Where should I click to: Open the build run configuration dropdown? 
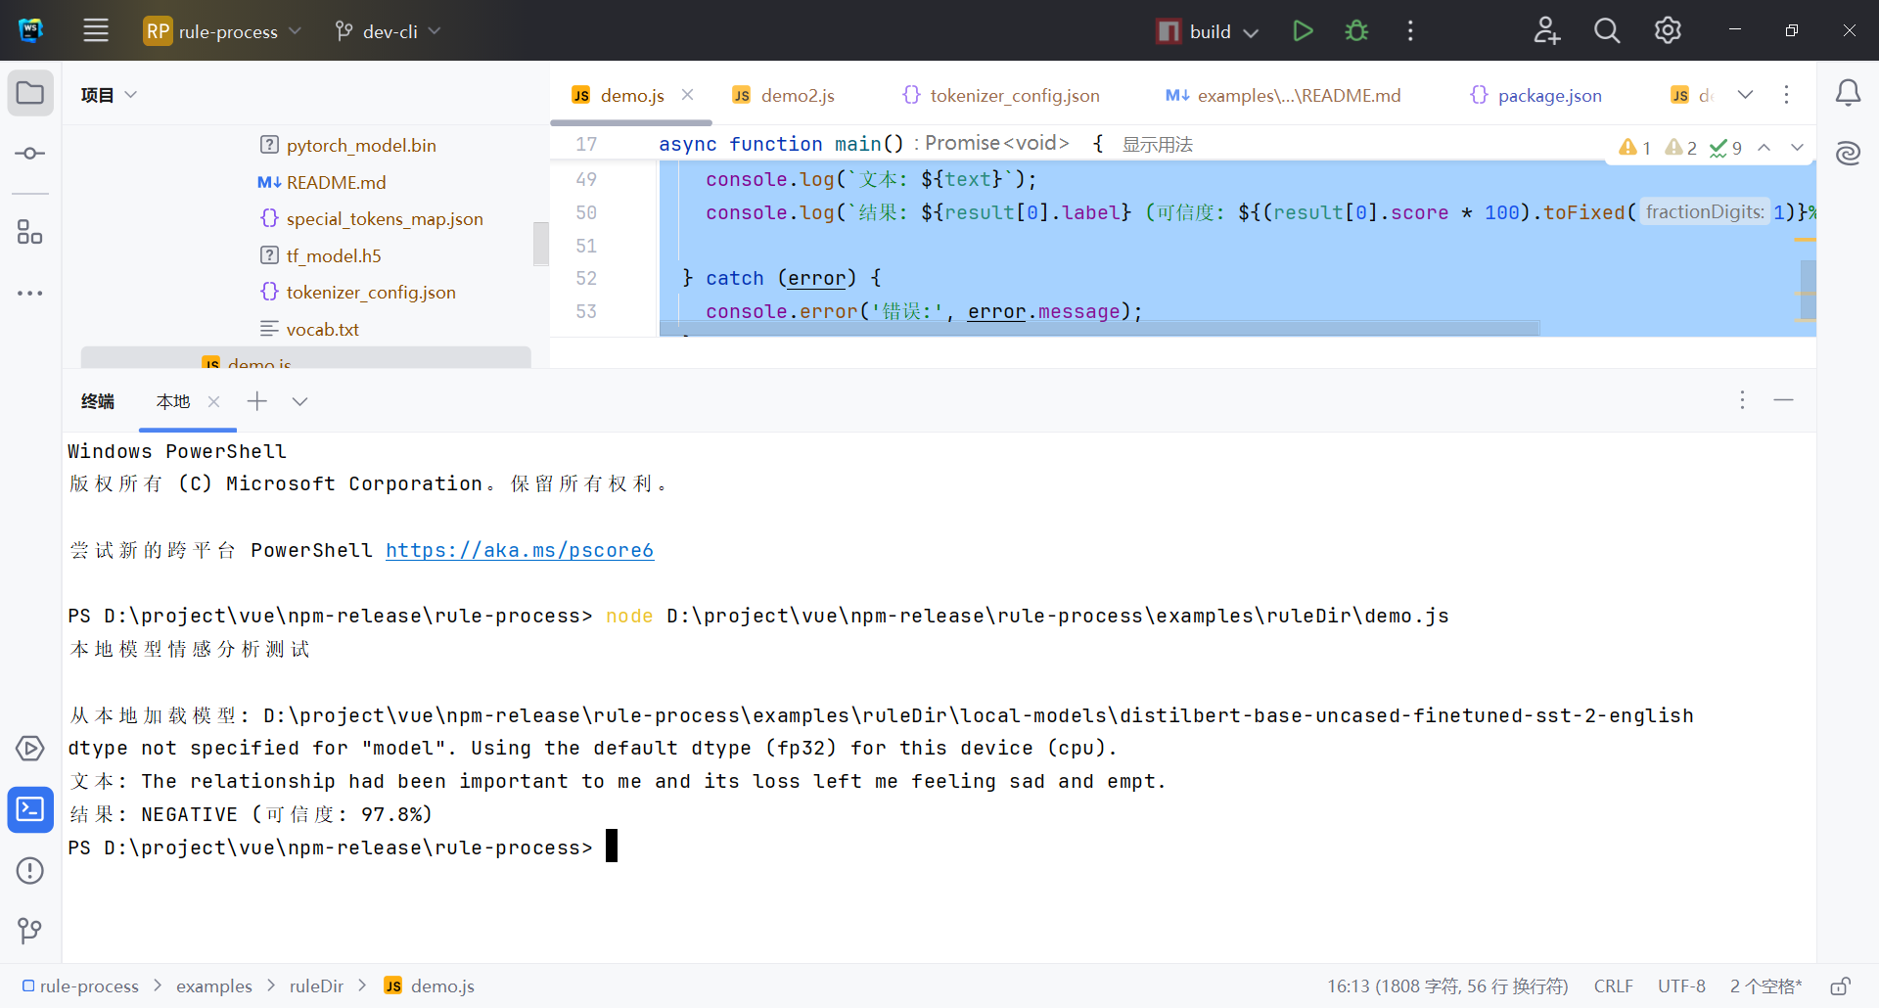pyautogui.click(x=1207, y=31)
